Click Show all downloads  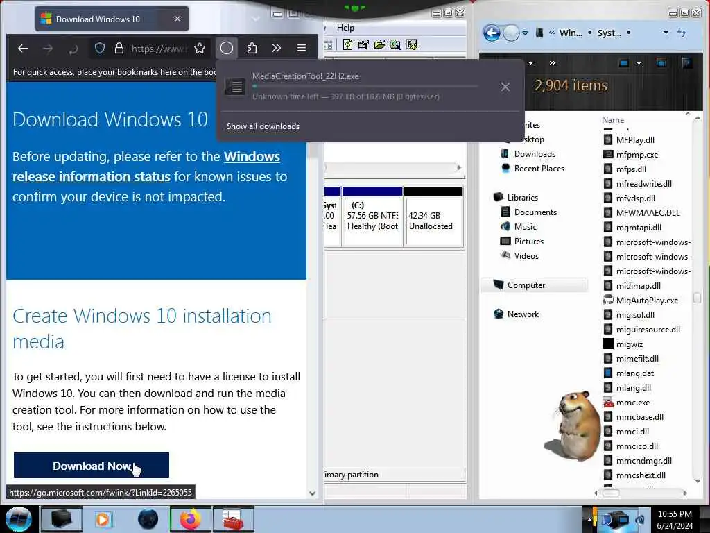(263, 126)
